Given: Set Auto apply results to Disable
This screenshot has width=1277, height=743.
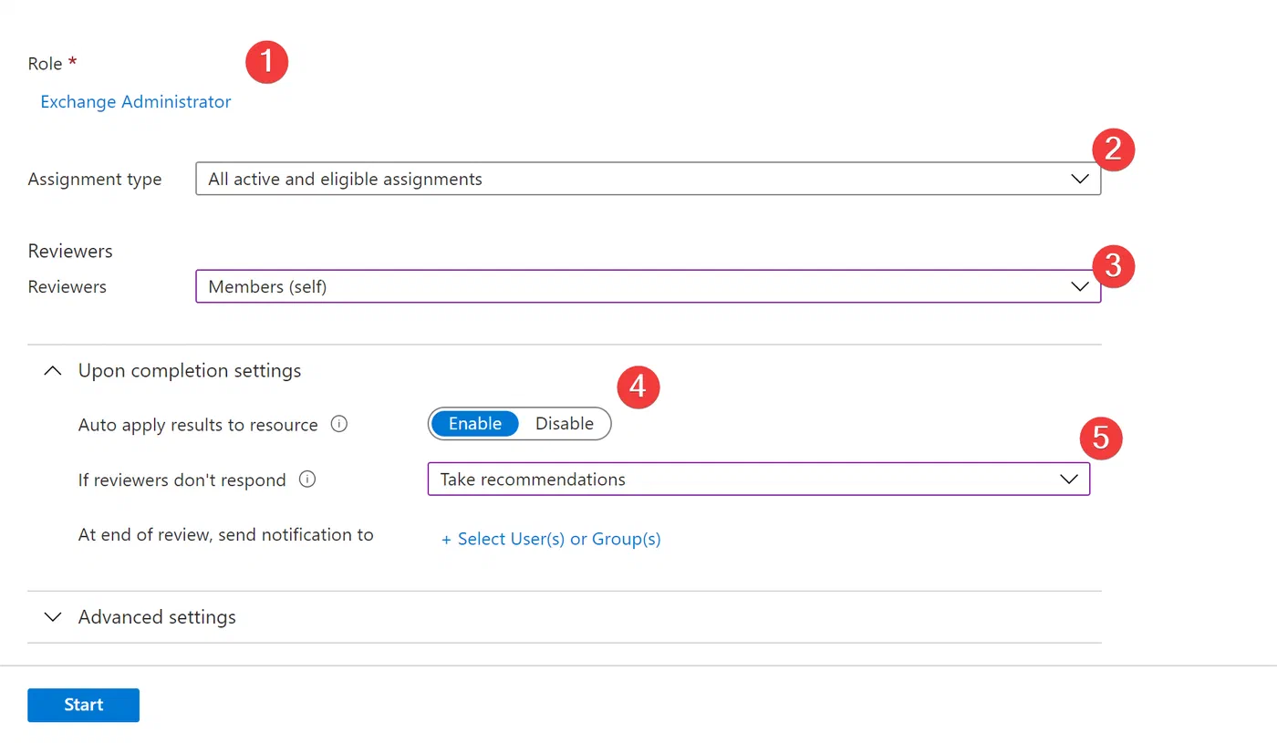Looking at the screenshot, I should 565,424.
